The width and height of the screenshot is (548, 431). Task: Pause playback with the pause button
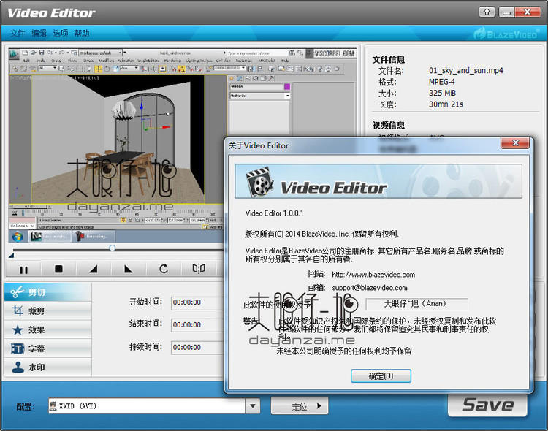click(x=24, y=269)
